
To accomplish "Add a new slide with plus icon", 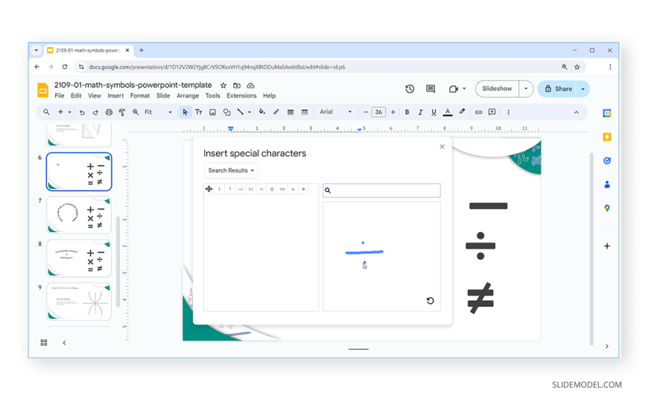I will (60, 112).
